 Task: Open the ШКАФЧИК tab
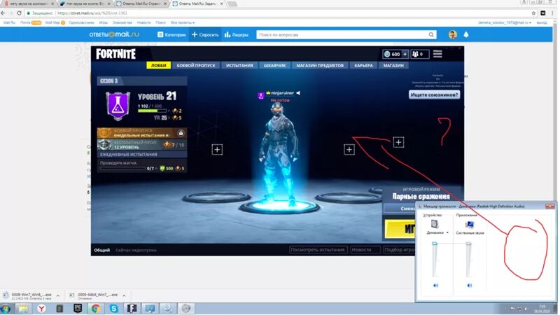(274, 65)
